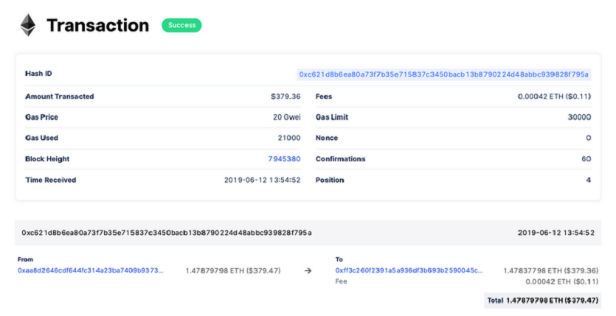Click the Fee label under recipient address
The image size is (616, 316).
click(341, 281)
